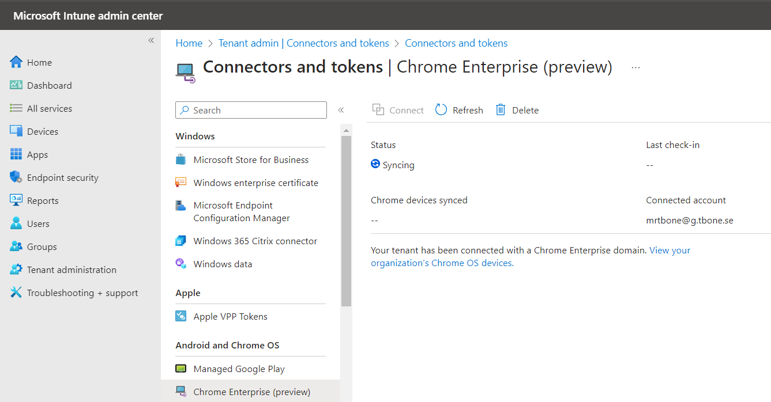Click the Syncing status icon
Screen dimensions: 771x402
click(375, 165)
